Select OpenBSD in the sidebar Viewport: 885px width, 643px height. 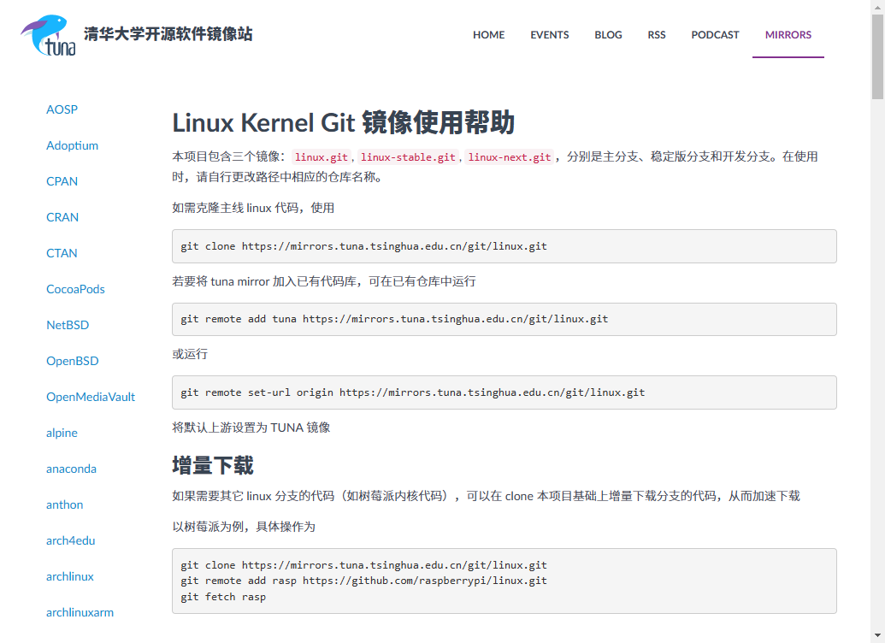72,361
